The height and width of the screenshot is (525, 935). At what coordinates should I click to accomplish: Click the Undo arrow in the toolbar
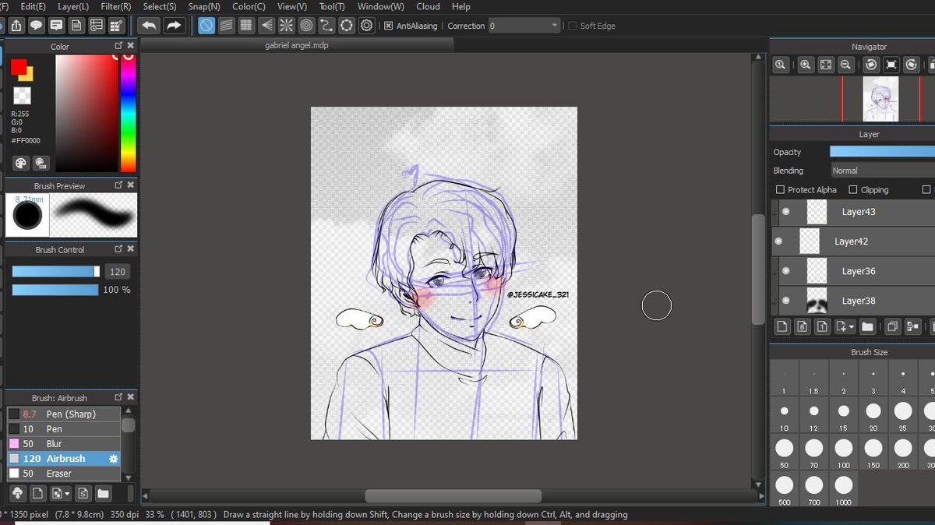pos(149,26)
